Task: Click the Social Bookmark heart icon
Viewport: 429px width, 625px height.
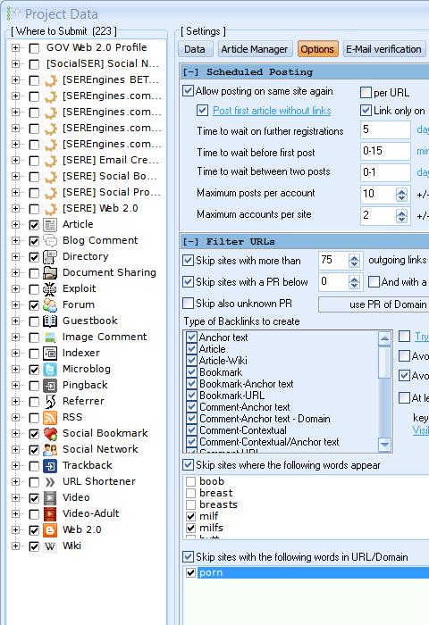Action: pos(50,433)
